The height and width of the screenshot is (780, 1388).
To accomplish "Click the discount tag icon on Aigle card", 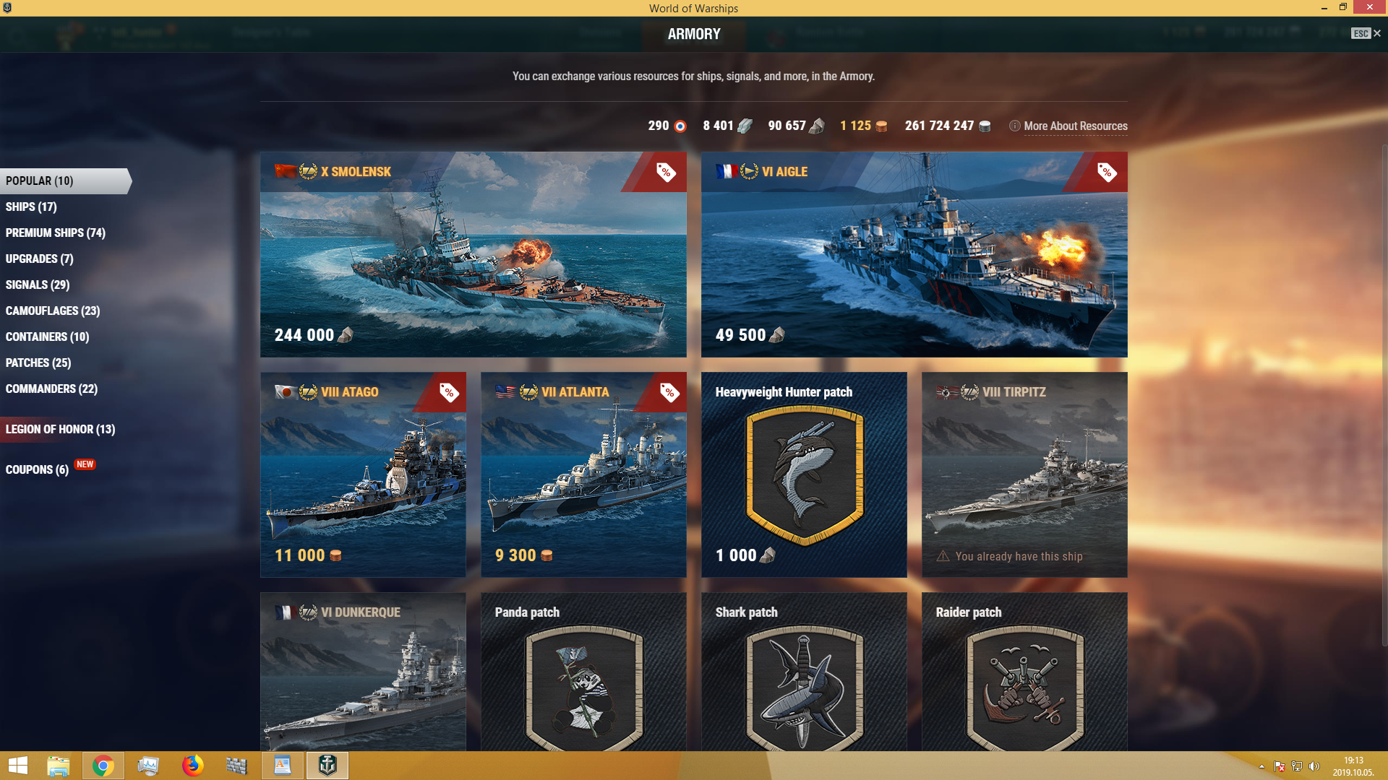I will coord(1107,172).
